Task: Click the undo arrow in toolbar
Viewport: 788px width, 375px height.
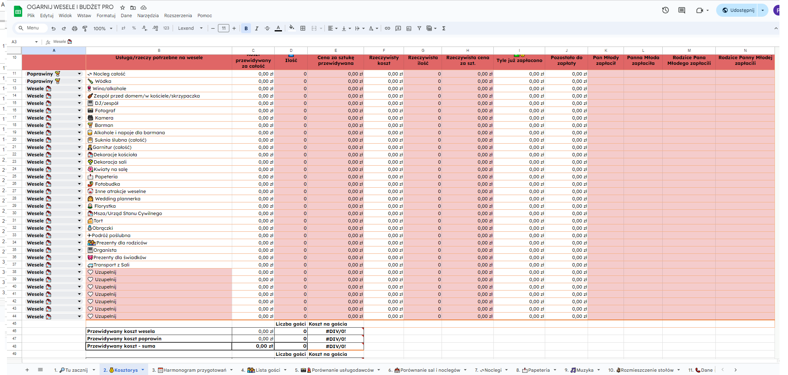Action: coord(53,29)
